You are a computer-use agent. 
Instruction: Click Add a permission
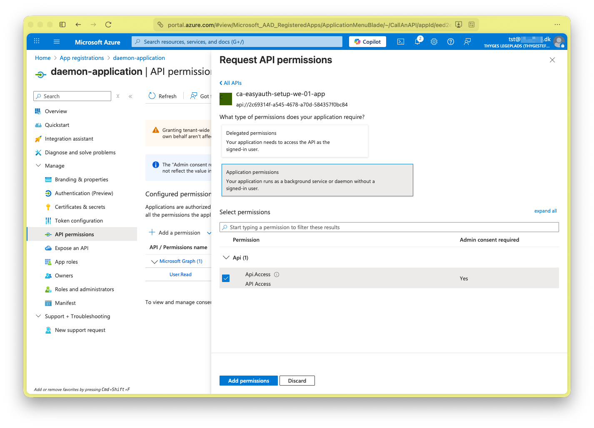175,233
